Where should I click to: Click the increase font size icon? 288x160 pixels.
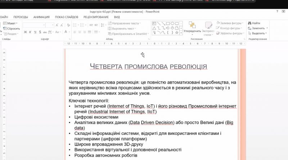click(57, 25)
